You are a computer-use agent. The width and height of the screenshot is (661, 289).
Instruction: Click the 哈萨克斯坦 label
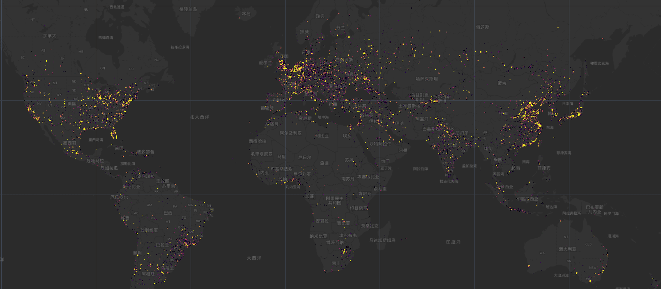pyautogui.click(x=427, y=79)
